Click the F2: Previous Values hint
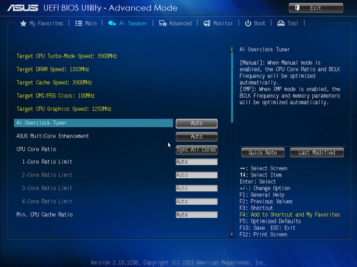This screenshot has width=357, height=267. pos(266,201)
